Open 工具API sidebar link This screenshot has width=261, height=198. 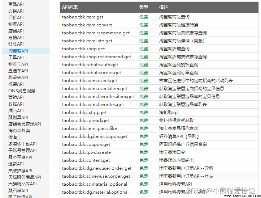tap(16, 58)
